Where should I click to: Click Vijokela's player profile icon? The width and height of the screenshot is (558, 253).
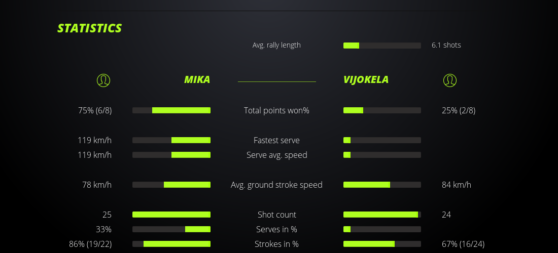point(449,80)
